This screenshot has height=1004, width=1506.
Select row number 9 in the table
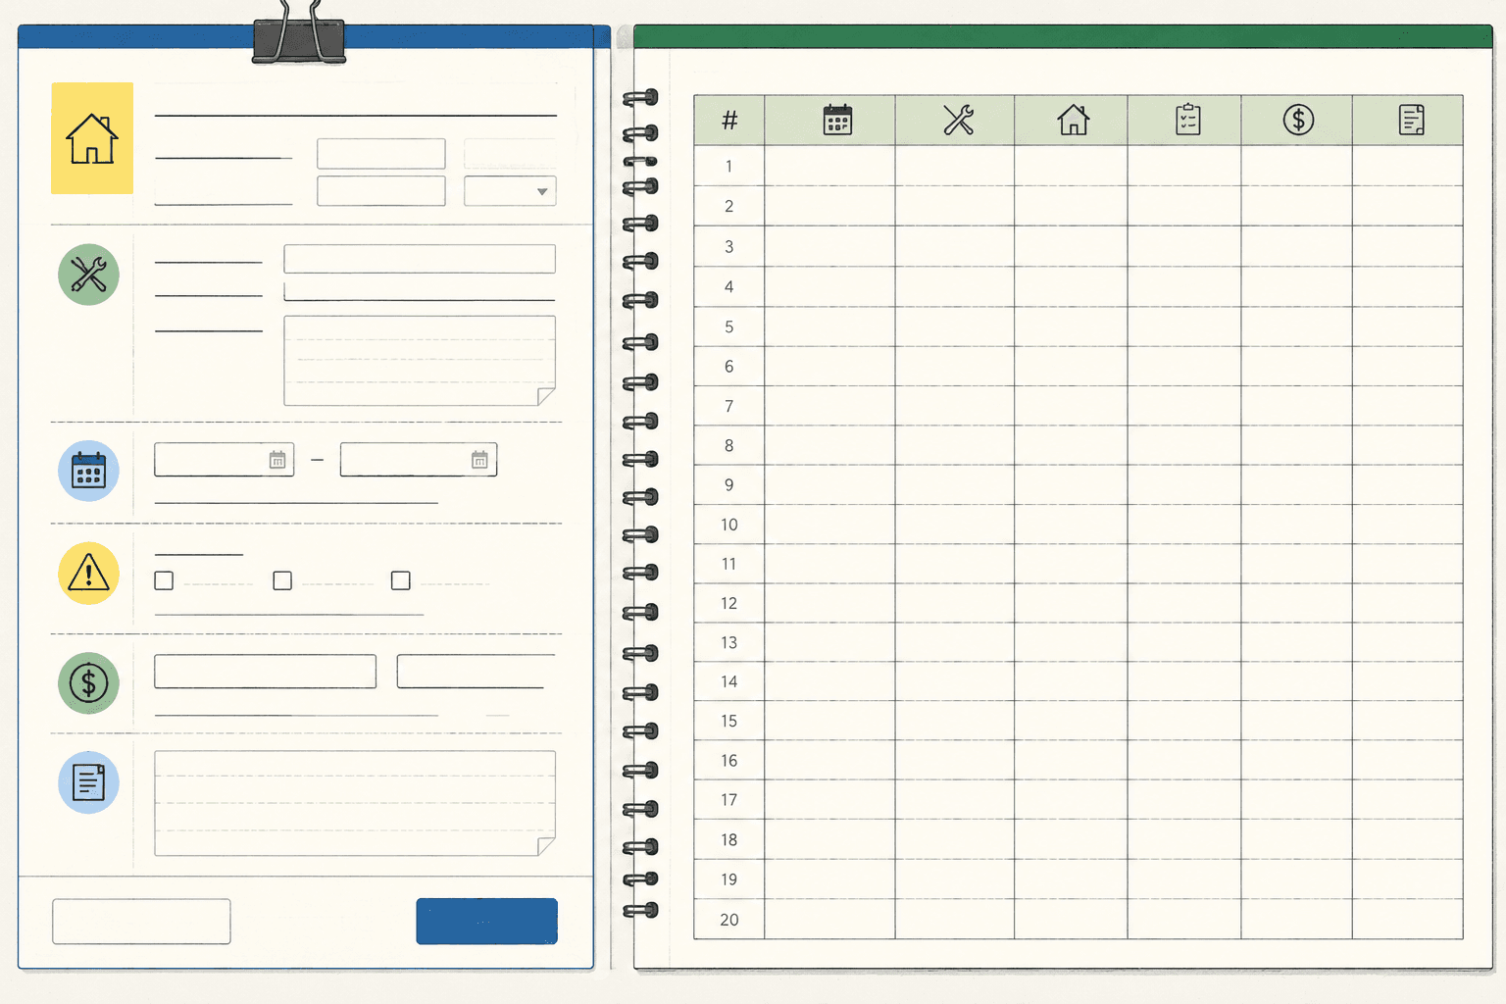click(1079, 484)
